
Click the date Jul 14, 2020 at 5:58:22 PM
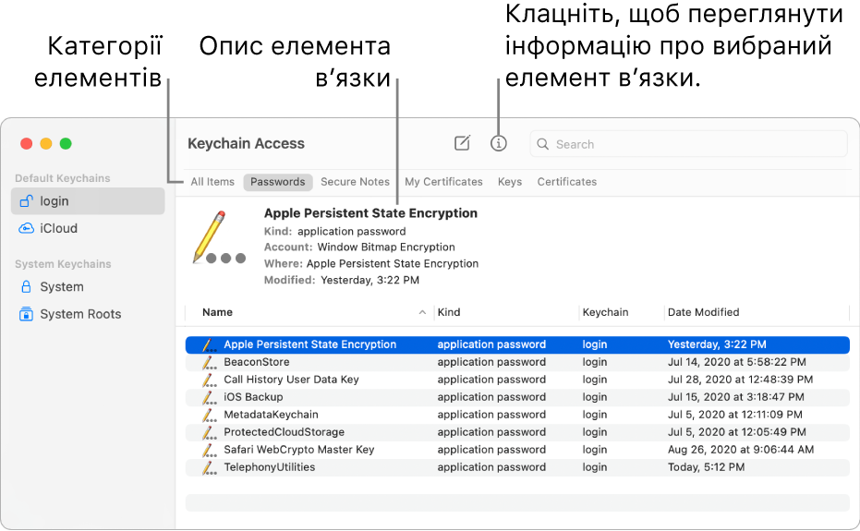[736, 362]
